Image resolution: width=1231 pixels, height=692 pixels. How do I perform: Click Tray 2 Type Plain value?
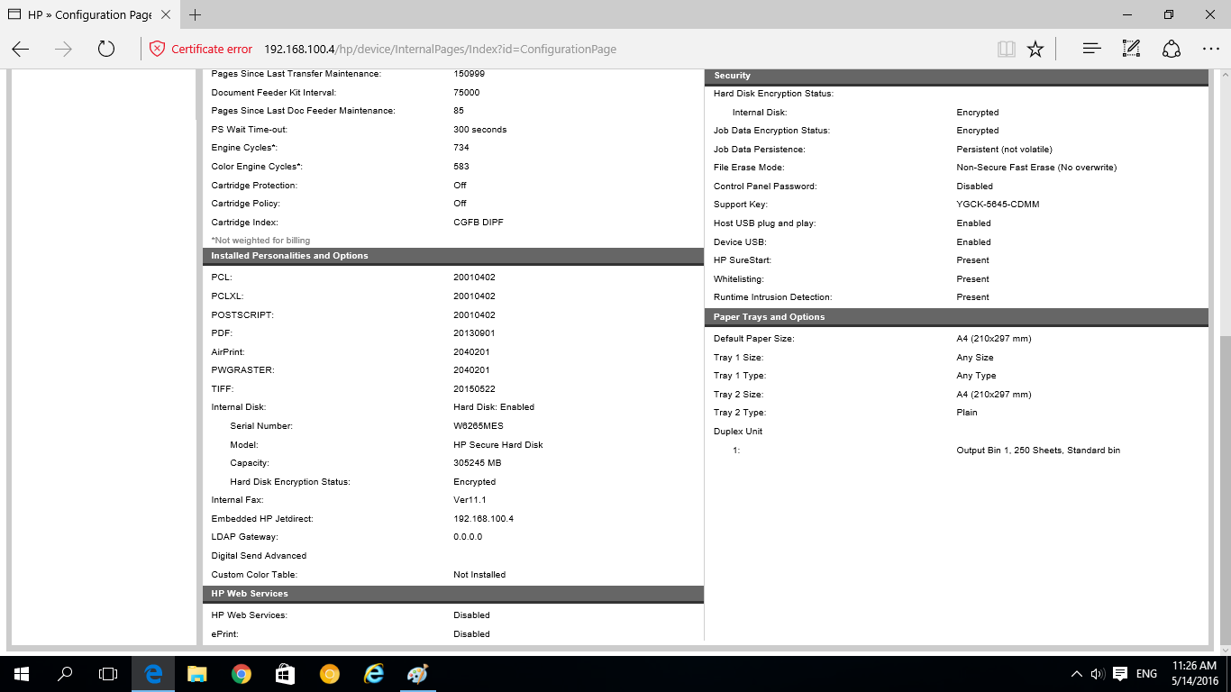click(967, 413)
